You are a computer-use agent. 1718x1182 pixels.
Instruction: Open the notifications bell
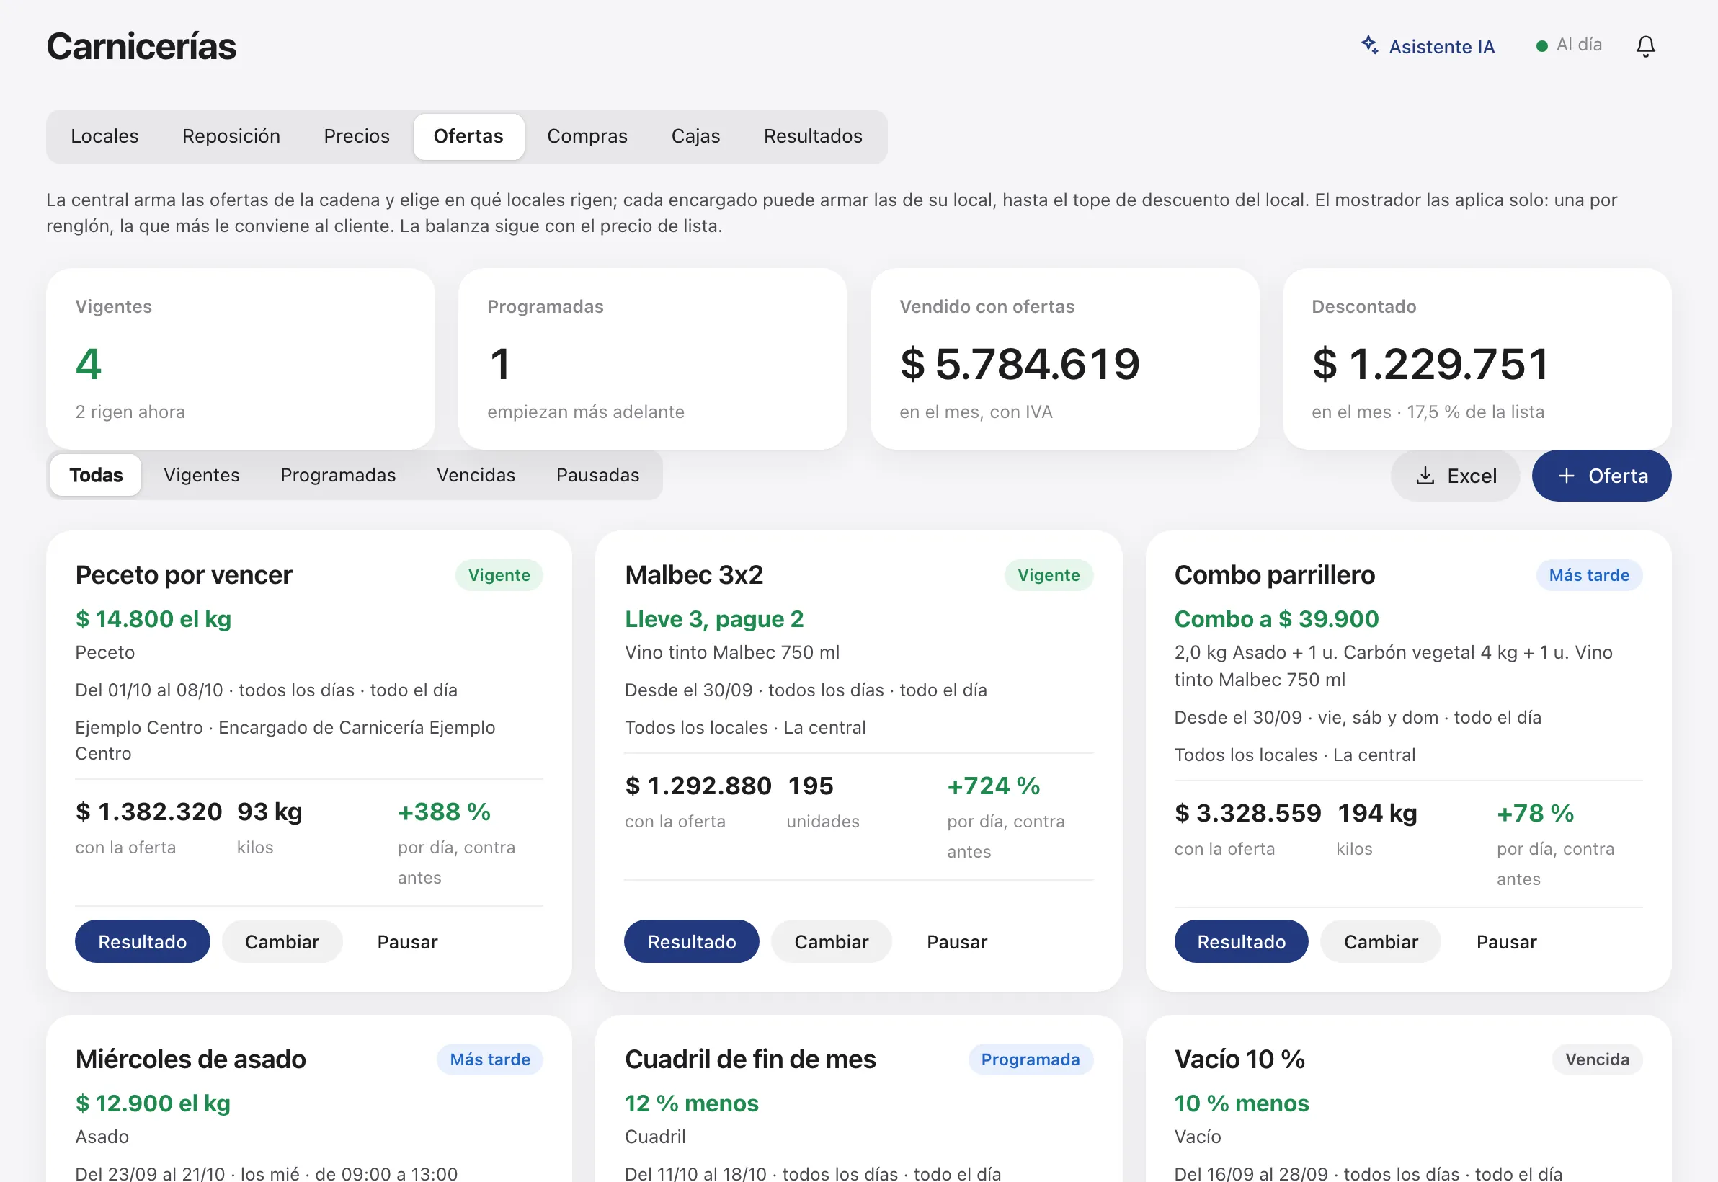(x=1644, y=46)
